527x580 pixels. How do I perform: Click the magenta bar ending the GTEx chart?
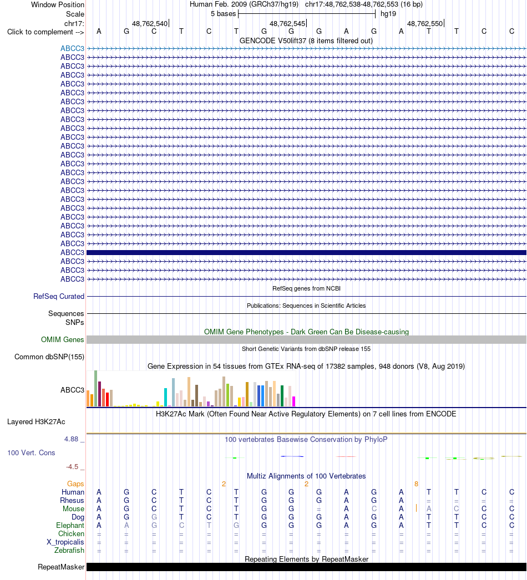click(x=294, y=401)
